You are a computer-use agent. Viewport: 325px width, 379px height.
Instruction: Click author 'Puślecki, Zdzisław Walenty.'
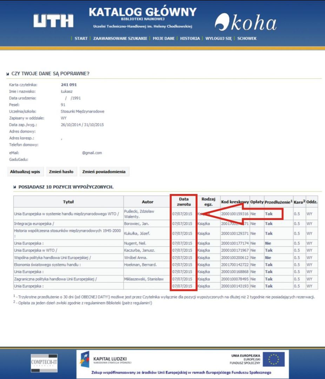click(x=139, y=214)
